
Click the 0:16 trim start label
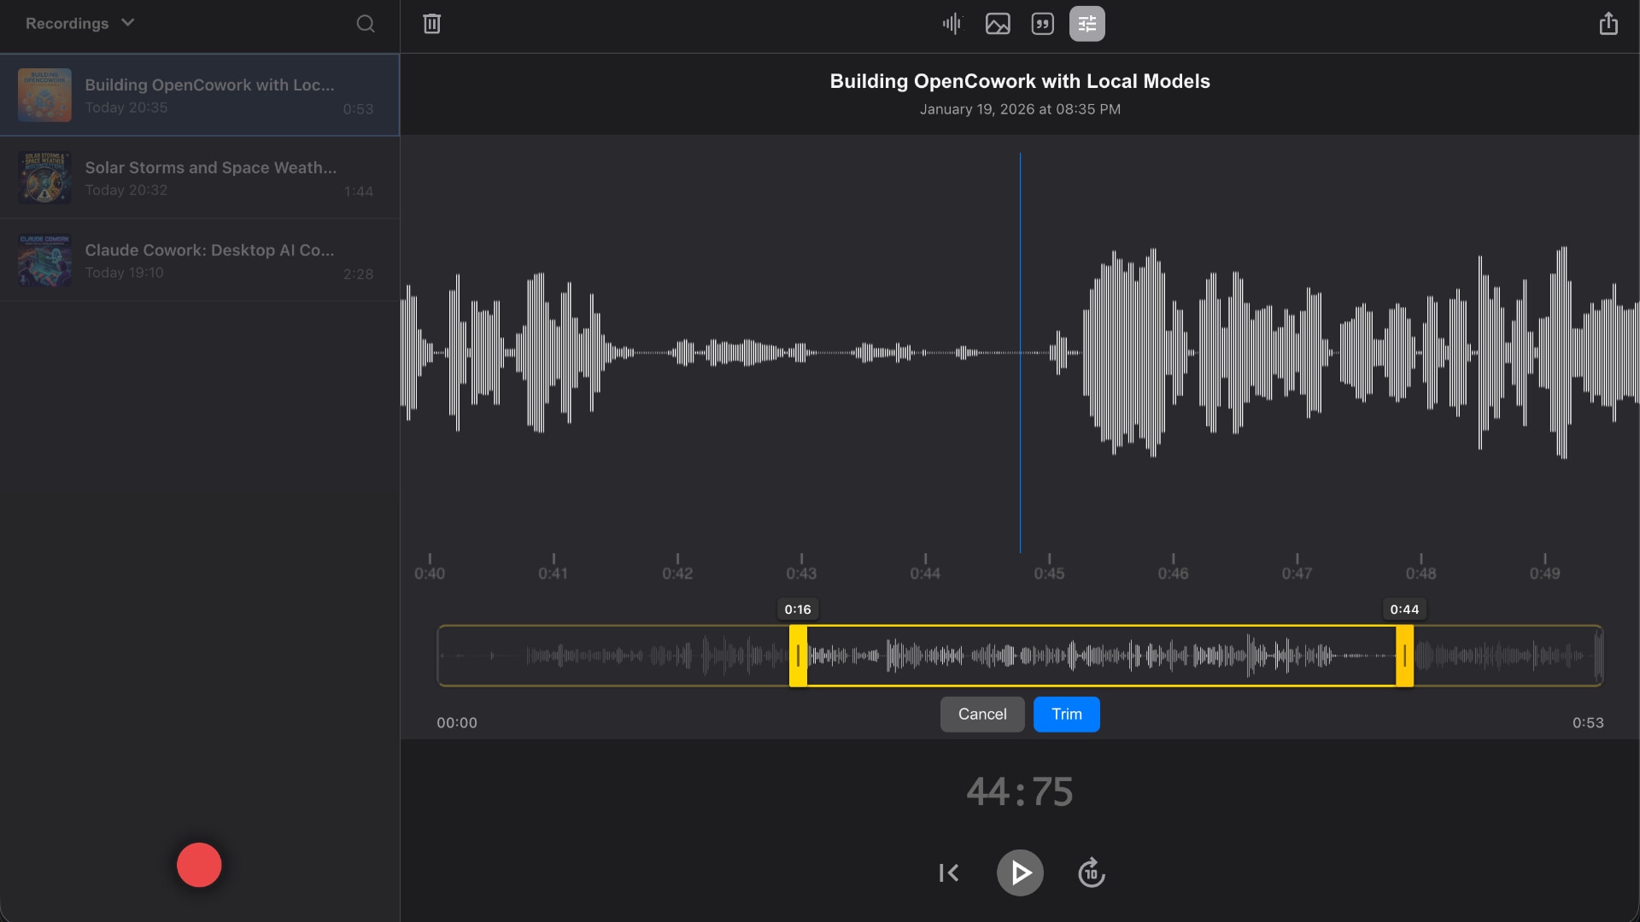point(798,610)
